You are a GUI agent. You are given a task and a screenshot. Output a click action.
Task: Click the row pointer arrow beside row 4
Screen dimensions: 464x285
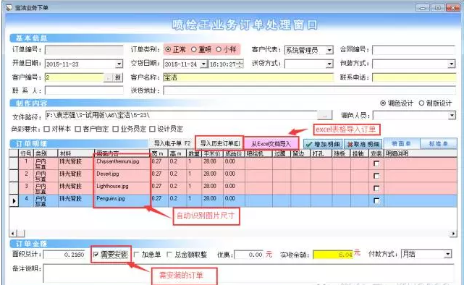click(x=14, y=201)
